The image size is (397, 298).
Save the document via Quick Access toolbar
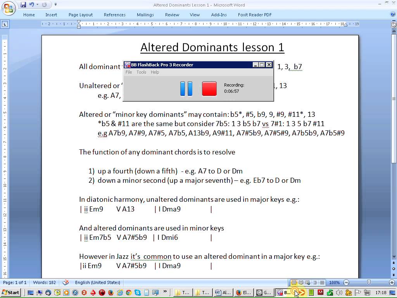[23, 5]
